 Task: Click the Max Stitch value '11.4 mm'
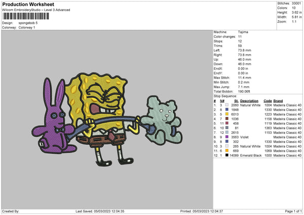coord(245,78)
